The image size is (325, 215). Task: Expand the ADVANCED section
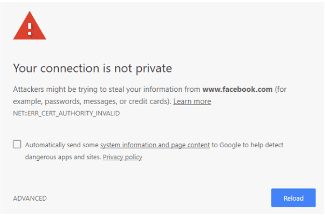pyautogui.click(x=30, y=198)
